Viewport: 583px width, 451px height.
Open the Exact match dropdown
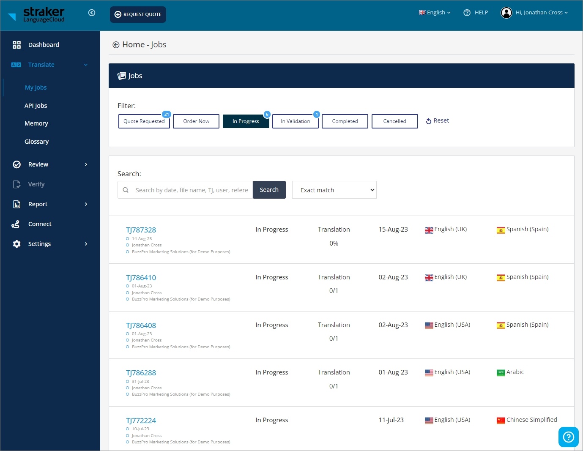coord(334,190)
